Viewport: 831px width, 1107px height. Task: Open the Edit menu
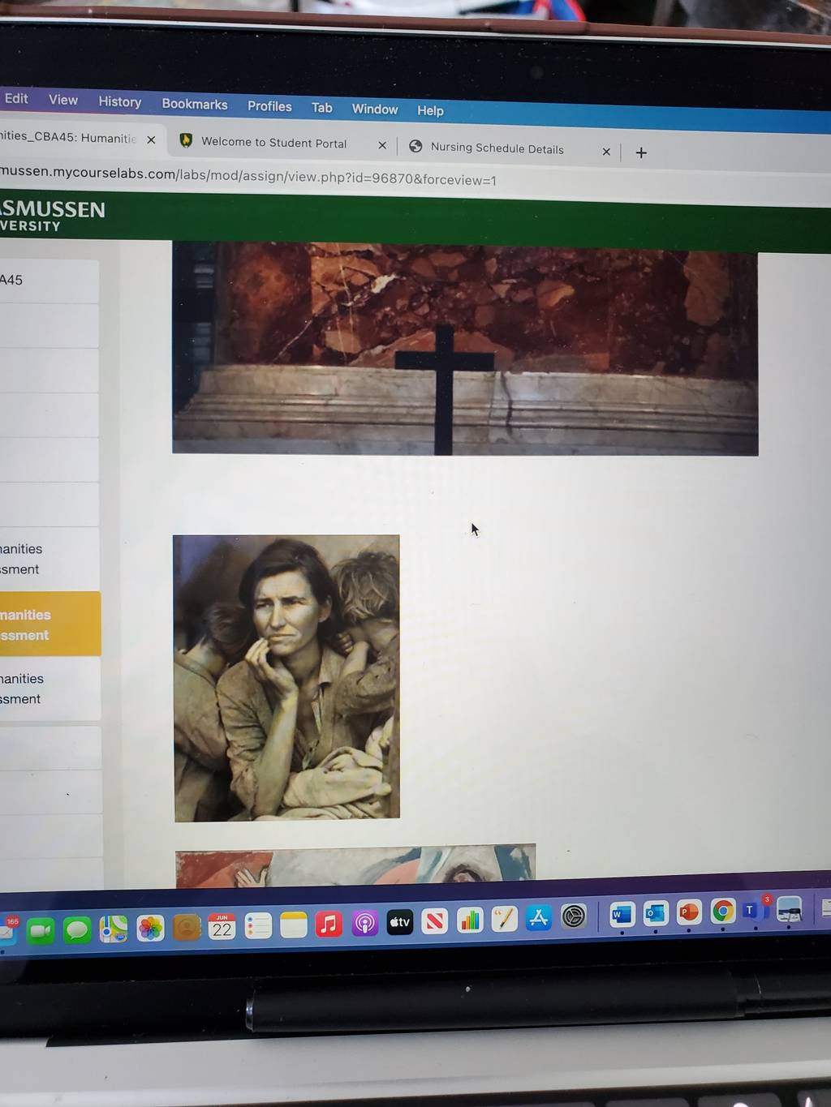(16, 98)
